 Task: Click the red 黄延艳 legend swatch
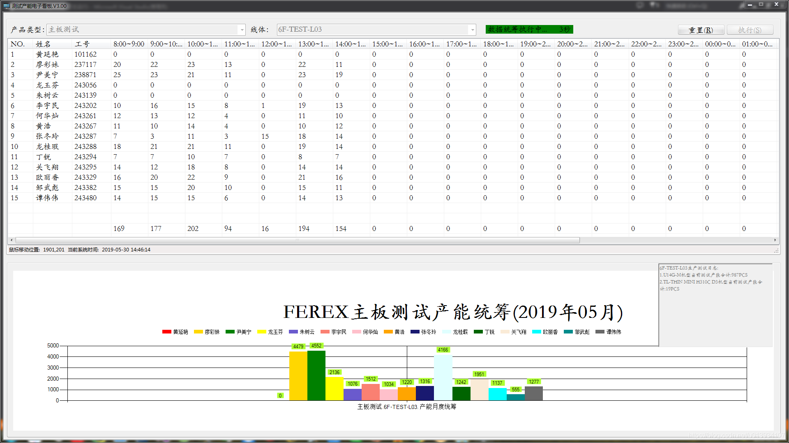[x=166, y=332]
